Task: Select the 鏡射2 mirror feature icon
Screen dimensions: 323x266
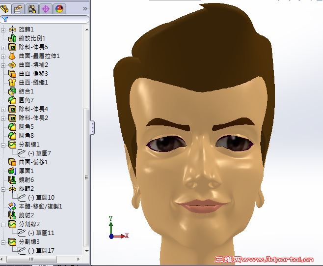Action: (12, 215)
